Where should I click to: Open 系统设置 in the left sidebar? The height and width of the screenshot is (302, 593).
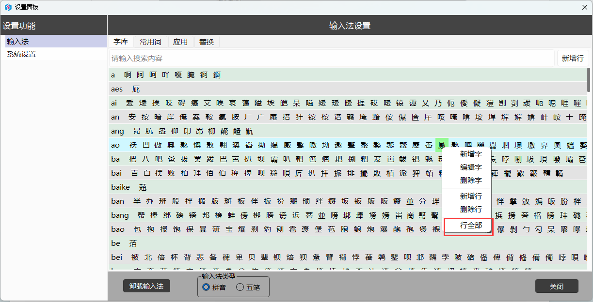pos(21,54)
